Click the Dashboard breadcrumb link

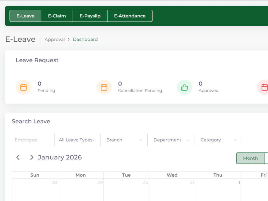(85, 39)
